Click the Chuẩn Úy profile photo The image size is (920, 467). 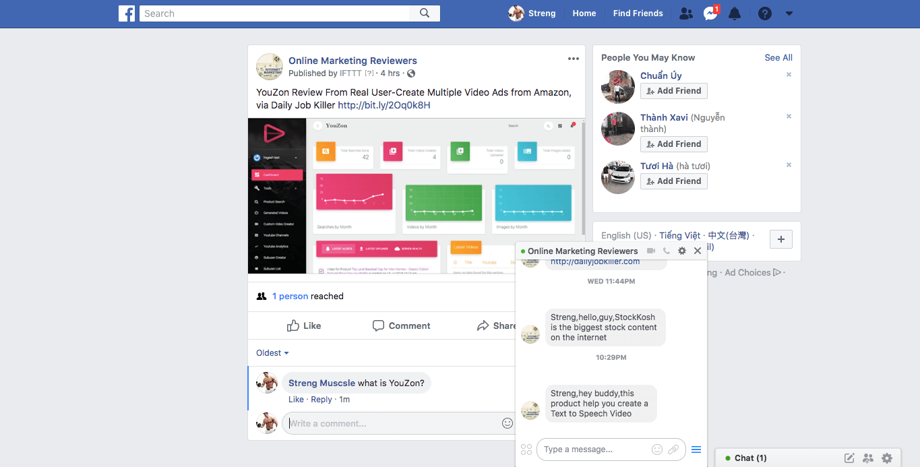pyautogui.click(x=618, y=86)
